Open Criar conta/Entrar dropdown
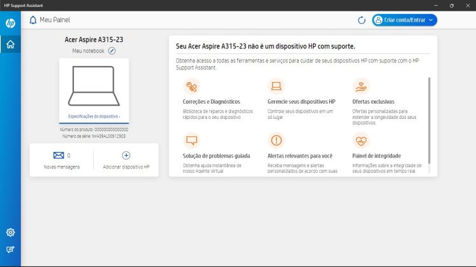Viewport: 476px width, 267px height. 405,20
